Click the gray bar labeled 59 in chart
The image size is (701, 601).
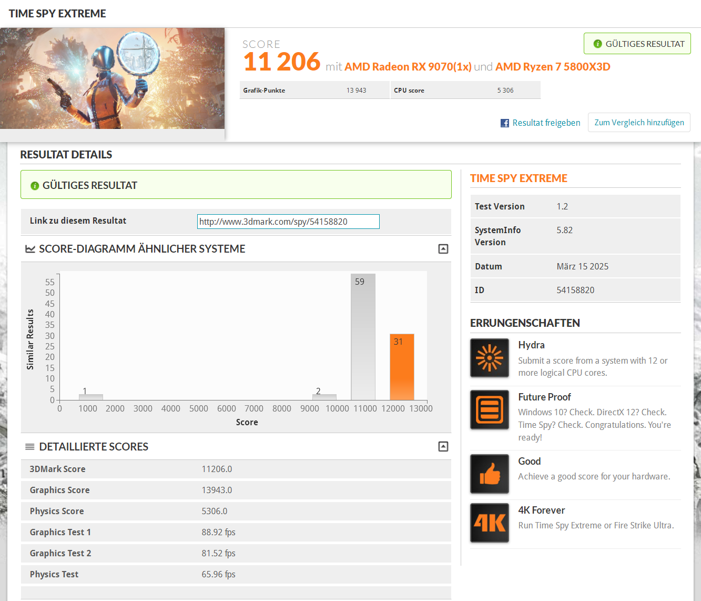pyautogui.click(x=363, y=337)
